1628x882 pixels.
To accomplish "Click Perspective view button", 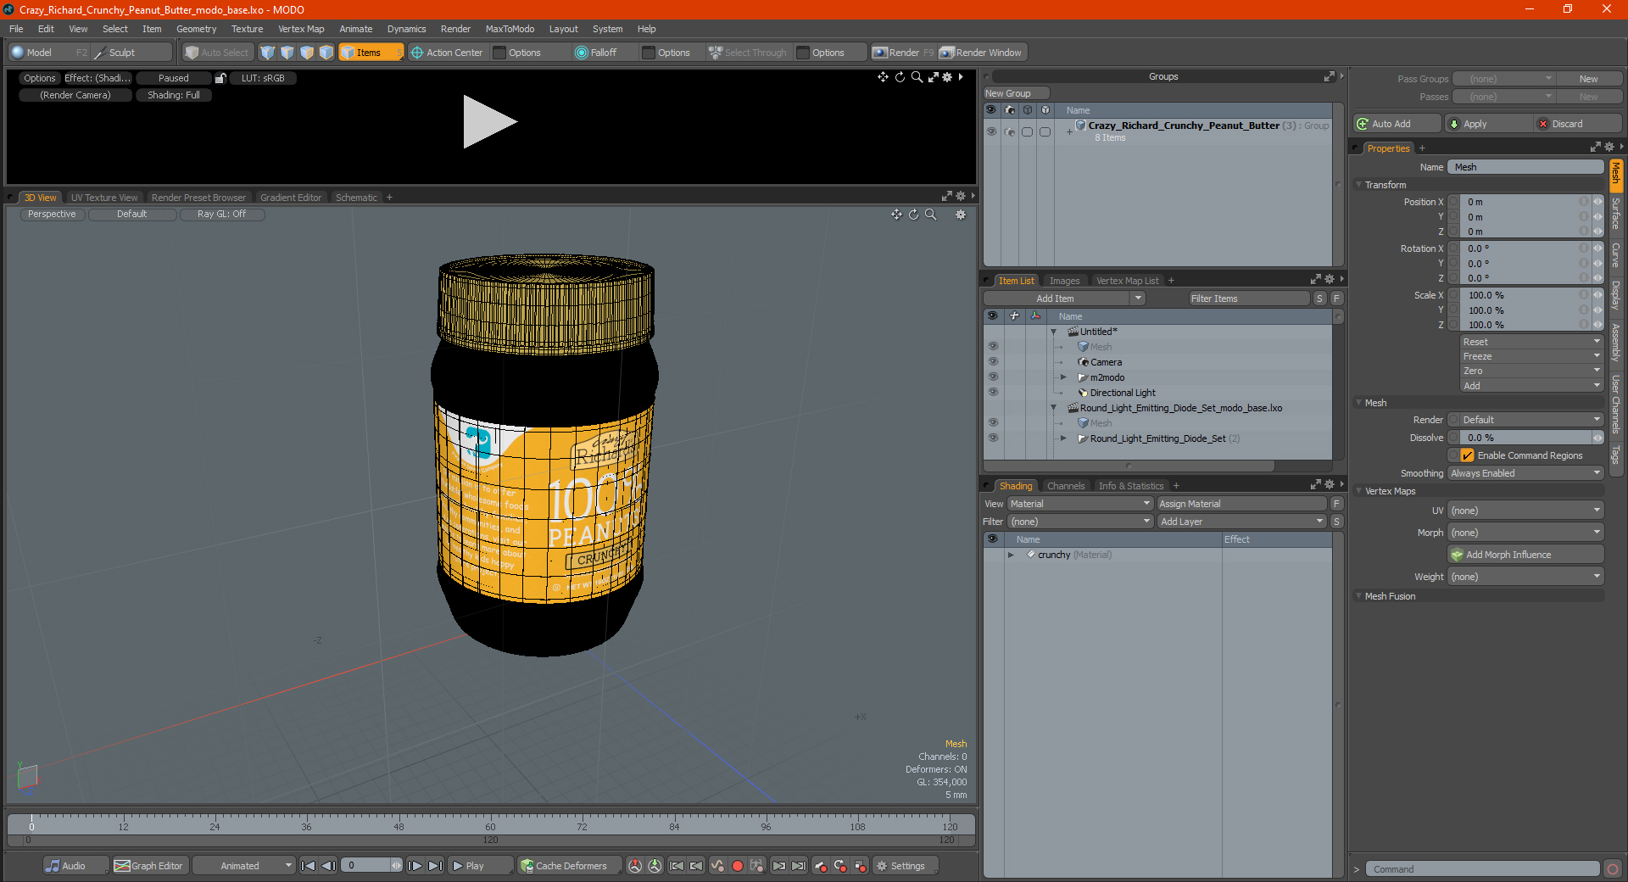I will pyautogui.click(x=52, y=215).
